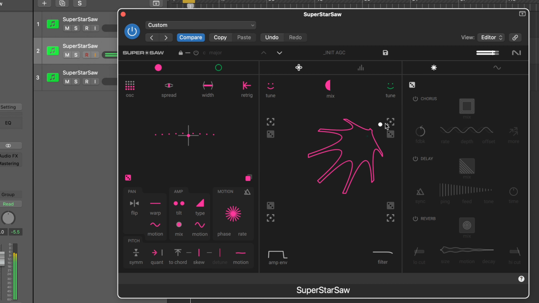The height and width of the screenshot is (303, 539).
Task: Go to previous preset up chevron
Action: (x=264, y=53)
